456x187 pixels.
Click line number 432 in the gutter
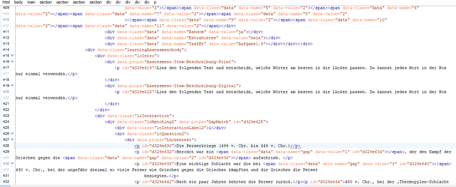6,182
